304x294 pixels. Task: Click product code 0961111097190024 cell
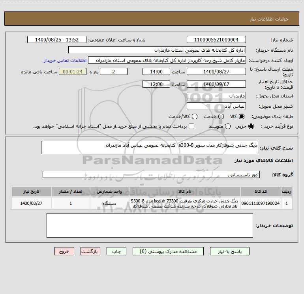261,203
